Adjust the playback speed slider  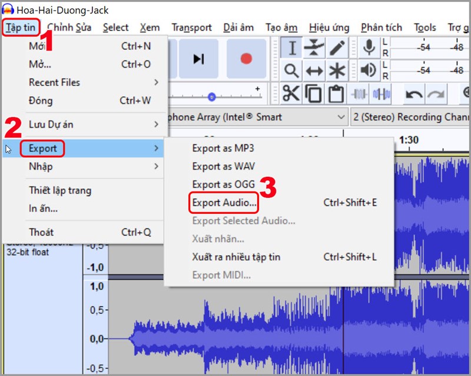(212, 98)
